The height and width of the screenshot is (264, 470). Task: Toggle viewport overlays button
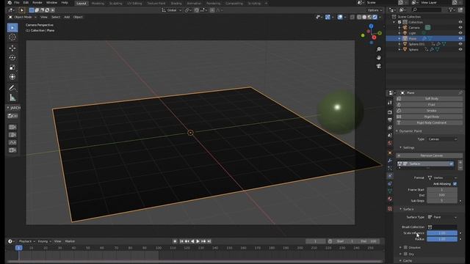340,17
